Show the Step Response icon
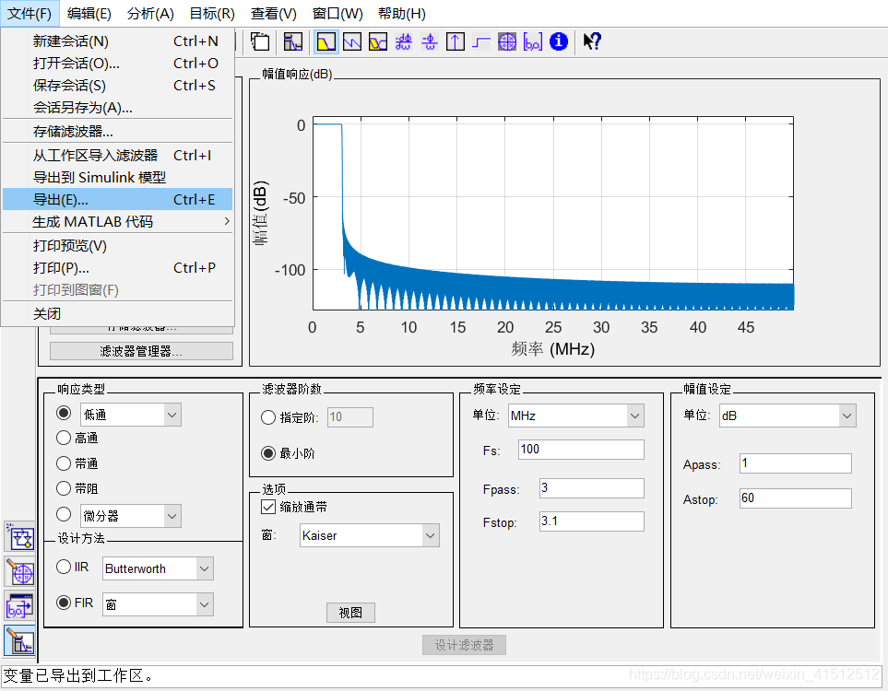Viewport: 888px width, 691px height. click(x=481, y=41)
